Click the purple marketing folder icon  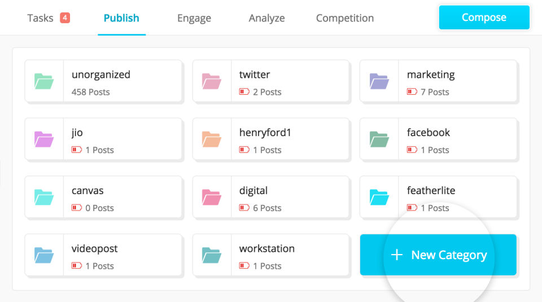(379, 81)
